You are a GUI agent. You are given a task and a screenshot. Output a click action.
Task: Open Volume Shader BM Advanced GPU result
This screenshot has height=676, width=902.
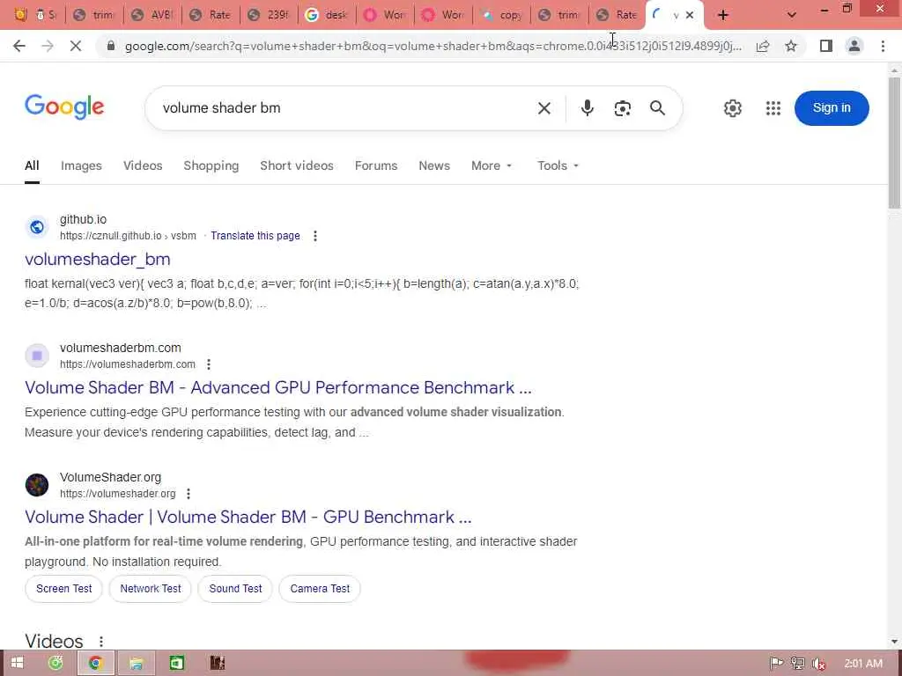click(x=277, y=387)
